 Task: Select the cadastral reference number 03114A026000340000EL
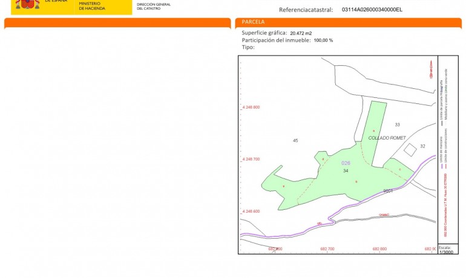pos(372,10)
